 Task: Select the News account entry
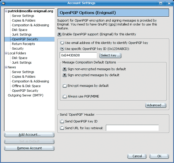12,67
